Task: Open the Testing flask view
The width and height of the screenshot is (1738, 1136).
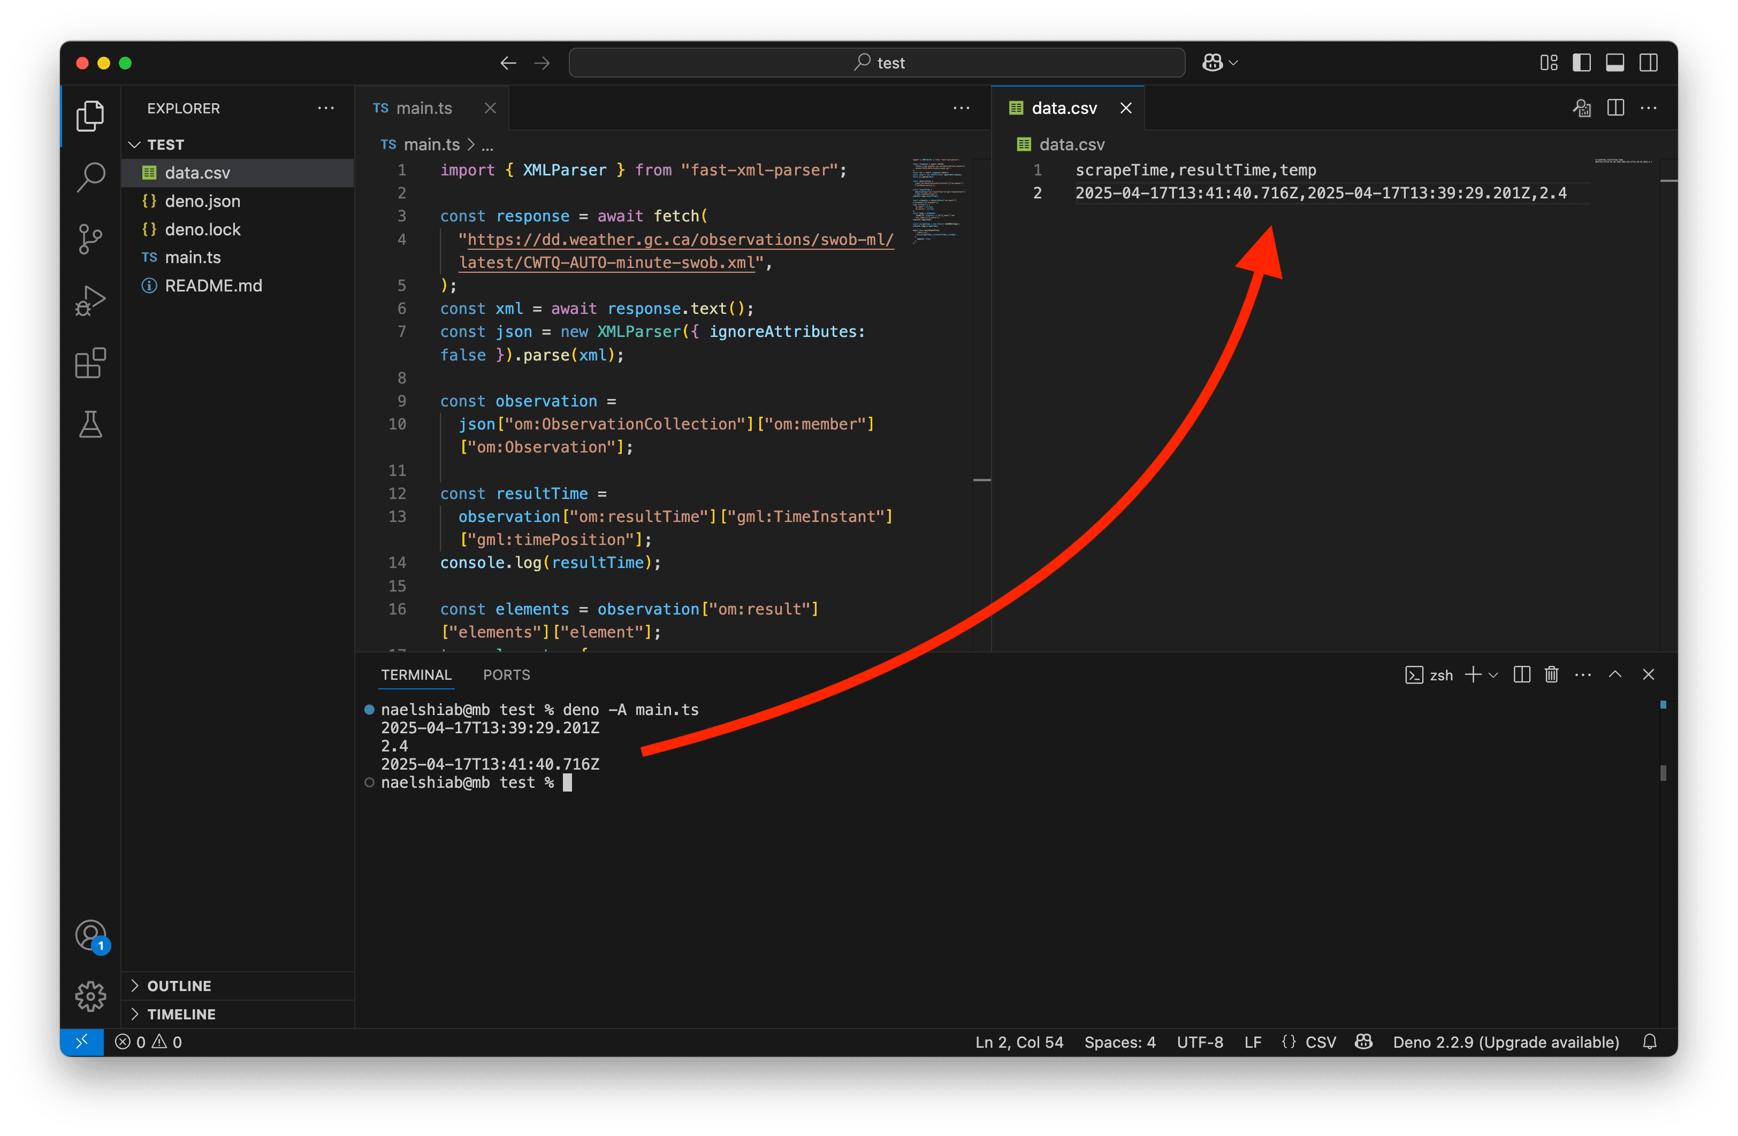Action: point(90,424)
